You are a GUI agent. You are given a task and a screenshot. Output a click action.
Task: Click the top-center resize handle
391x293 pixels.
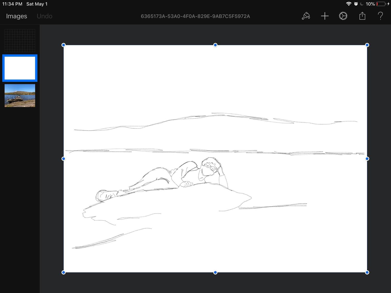point(215,45)
